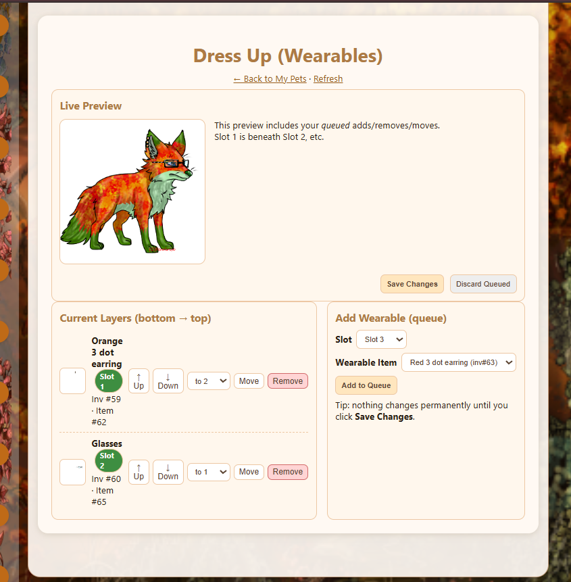Move Orange 3 dot earring down
The height and width of the screenshot is (582, 571).
[x=168, y=381]
